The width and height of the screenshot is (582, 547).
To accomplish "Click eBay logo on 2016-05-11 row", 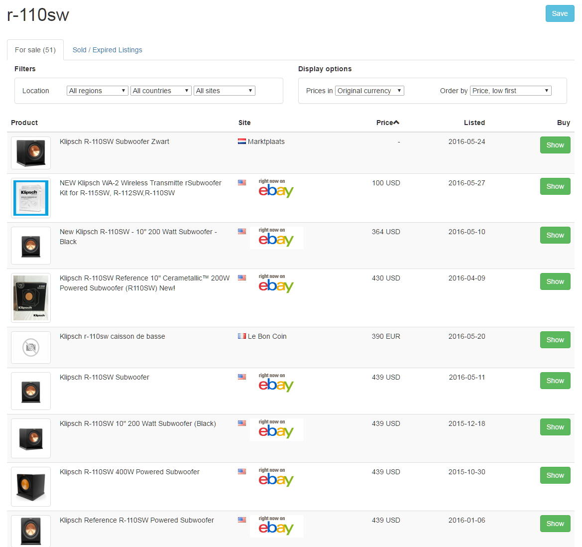I will 276,383.
